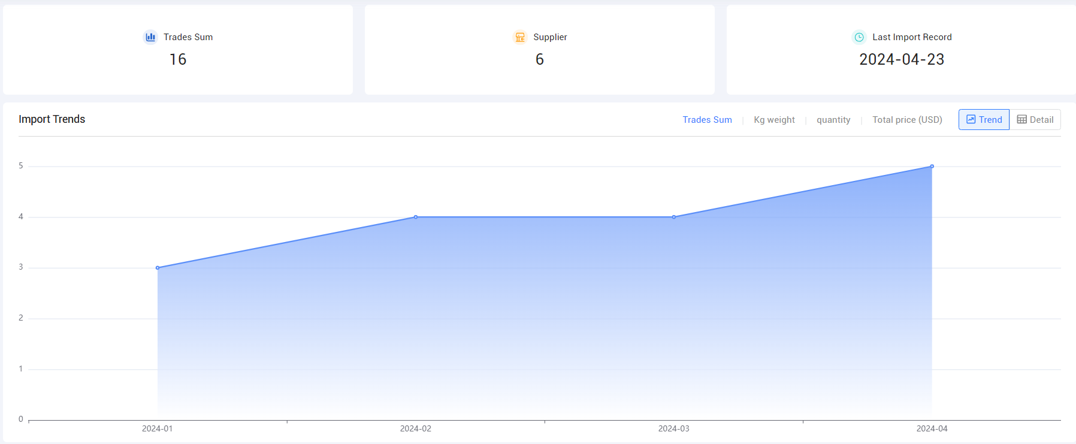Viewport: 1076px width, 444px height.
Task: Click the date 2024-04-23
Action: tap(902, 59)
